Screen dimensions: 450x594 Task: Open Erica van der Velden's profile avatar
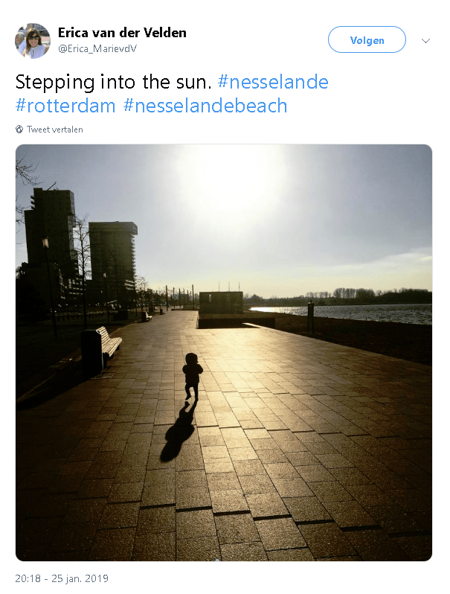32,40
